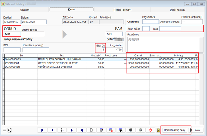Viewport: 207px width, 136px height.
Task: Click the Datum field 22.08.2022
Action: pyautogui.click(x=34, y=22)
